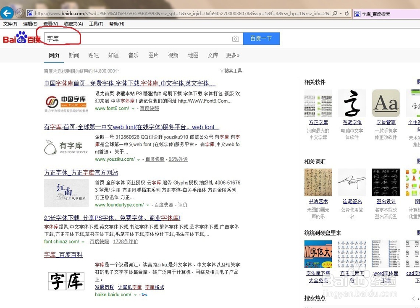Open the address bar dropdown arrow
This screenshot has width=420, height=308.
pyautogui.click(x=341, y=13)
